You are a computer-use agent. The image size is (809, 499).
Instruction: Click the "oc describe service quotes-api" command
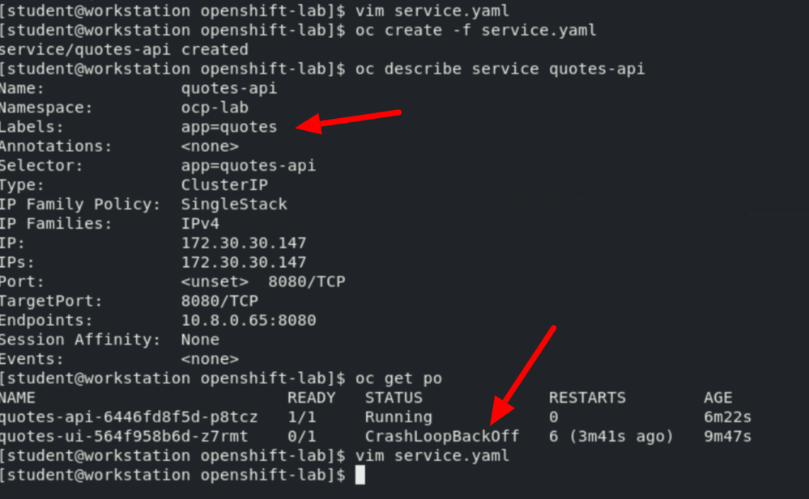(500, 69)
